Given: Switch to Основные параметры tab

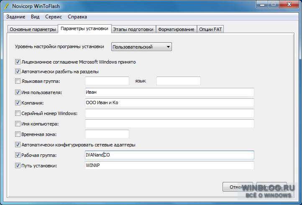Looking at the screenshot, I should [33, 29].
